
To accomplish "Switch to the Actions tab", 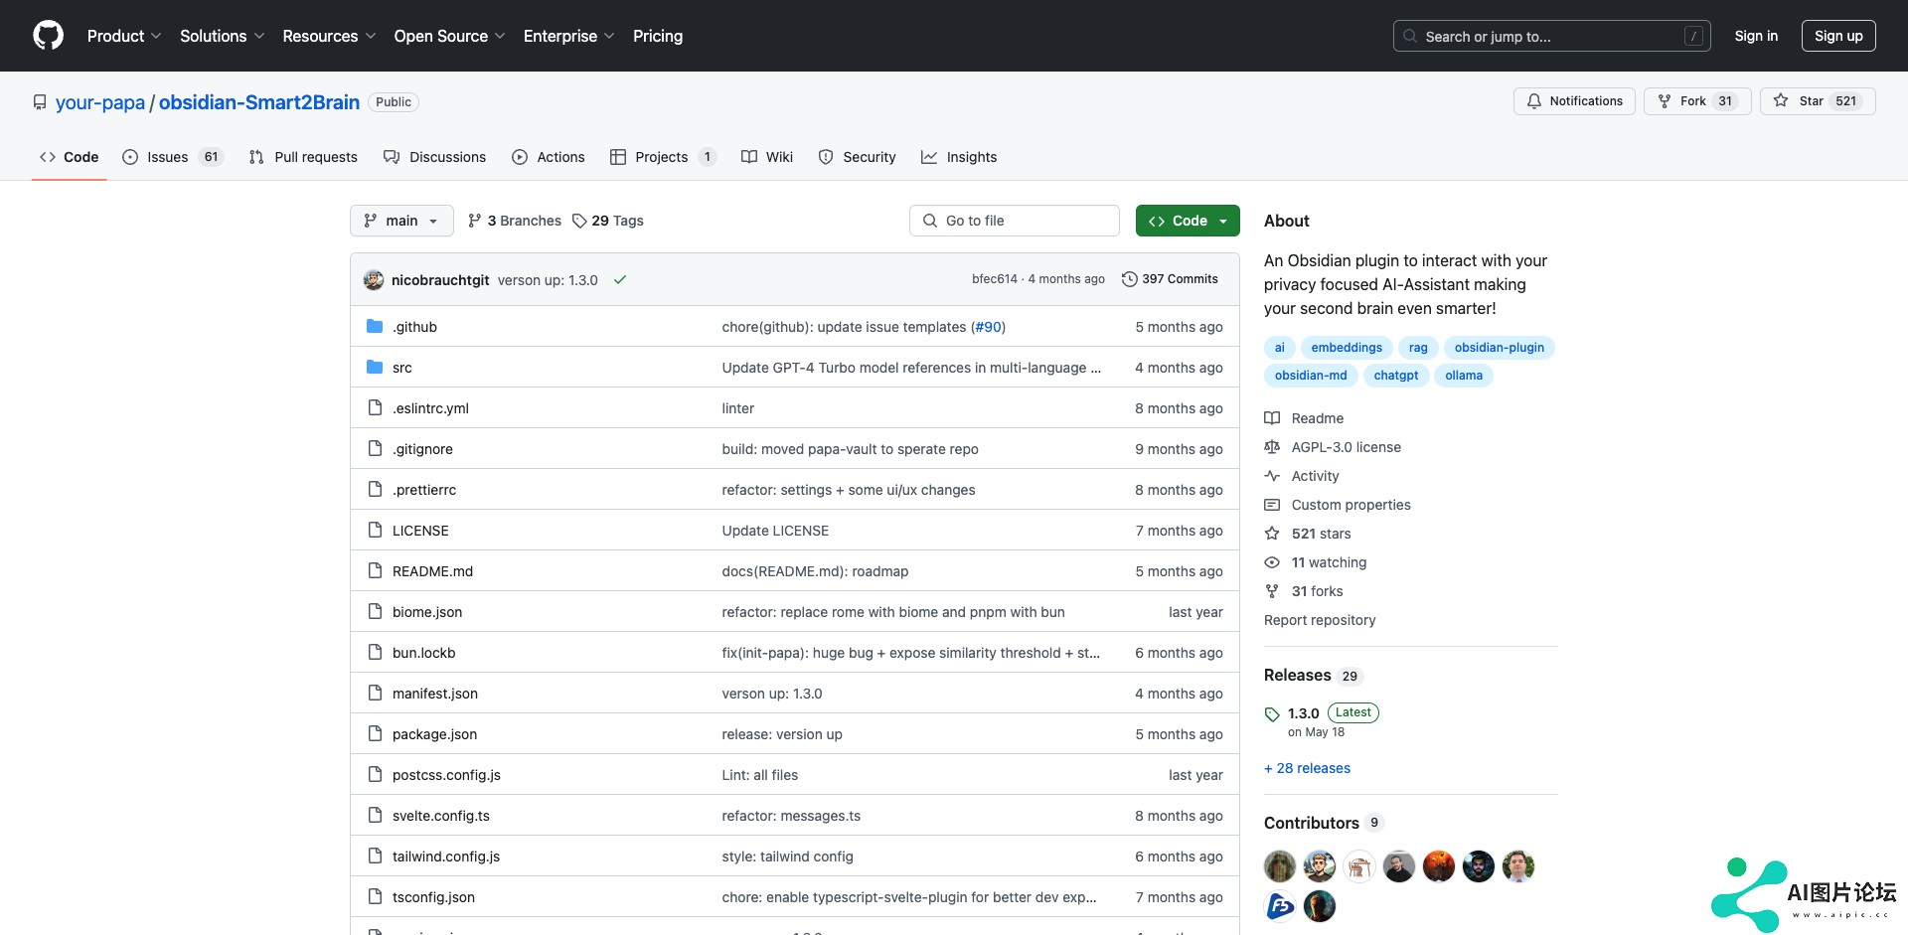I will pyautogui.click(x=549, y=157).
